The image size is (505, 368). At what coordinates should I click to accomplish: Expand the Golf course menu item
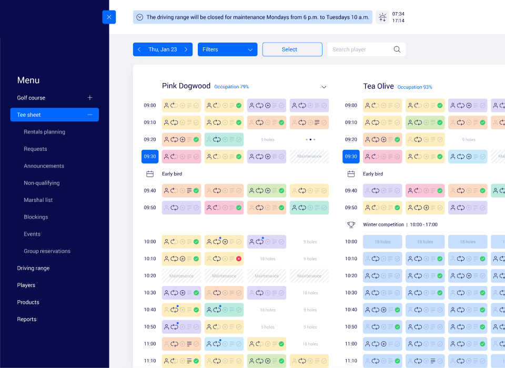pos(90,98)
